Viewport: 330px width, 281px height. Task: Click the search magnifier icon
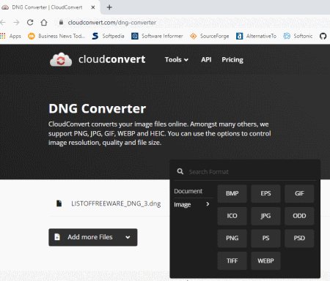point(180,171)
